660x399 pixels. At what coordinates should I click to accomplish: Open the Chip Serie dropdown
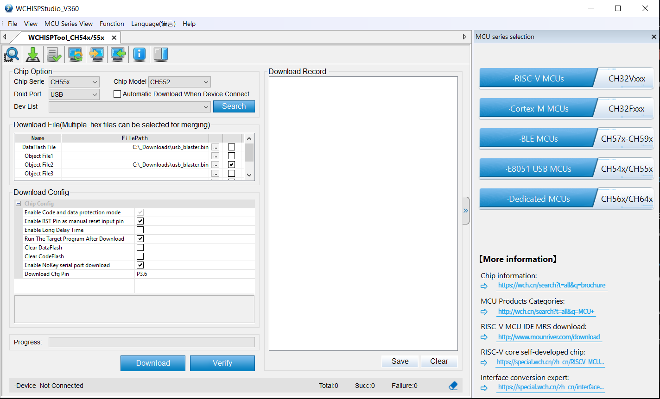point(74,82)
